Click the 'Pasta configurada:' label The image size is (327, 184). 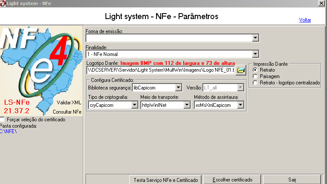pos(18,126)
